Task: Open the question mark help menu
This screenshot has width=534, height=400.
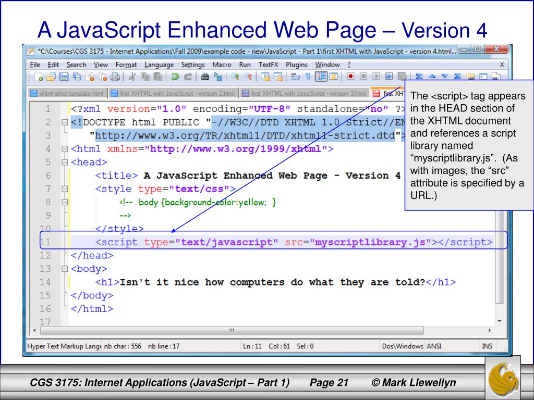Action: tap(349, 65)
